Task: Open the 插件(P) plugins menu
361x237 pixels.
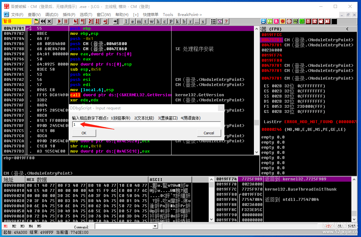Action: pyautogui.click(x=69, y=14)
